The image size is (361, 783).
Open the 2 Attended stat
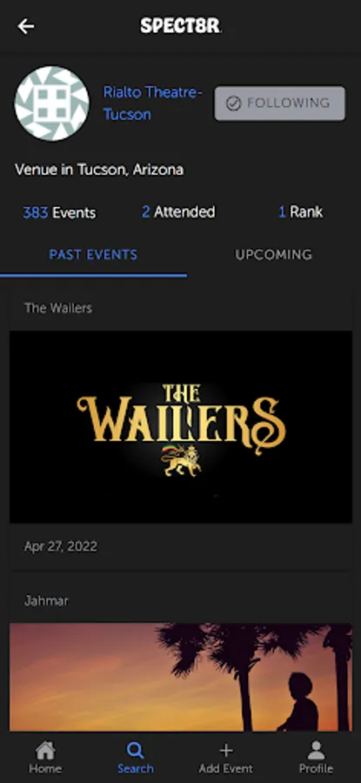click(x=178, y=212)
